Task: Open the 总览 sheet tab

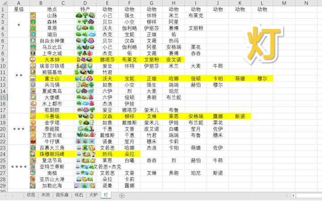Action: [31, 195]
